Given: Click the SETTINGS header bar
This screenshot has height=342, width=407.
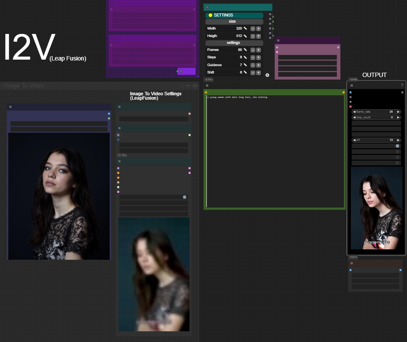Looking at the screenshot, I should tap(234, 15).
